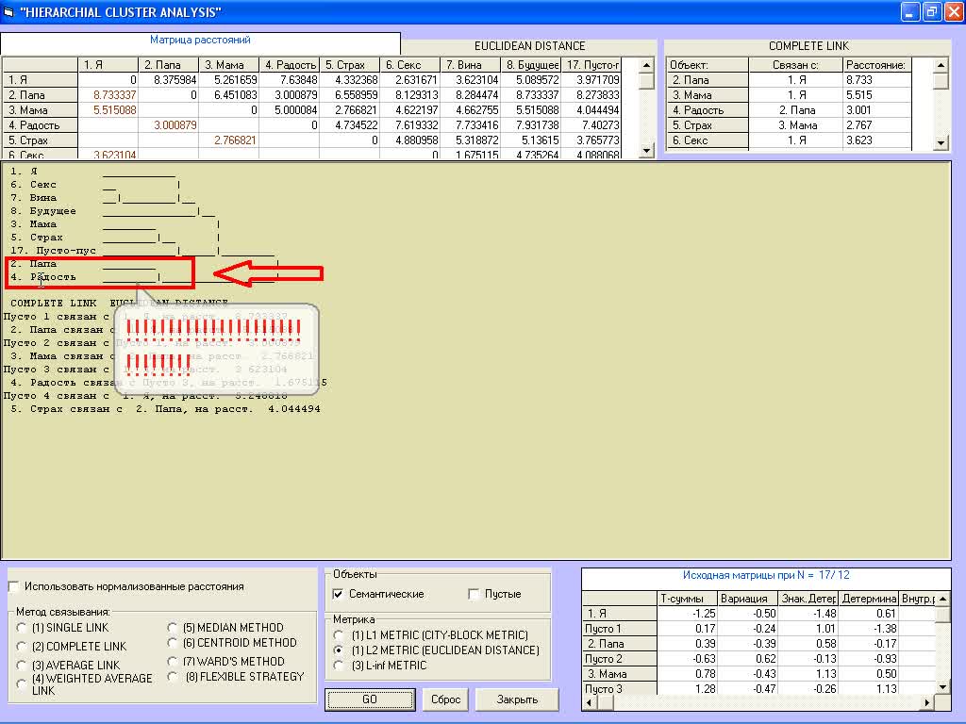Click cell value 8.733337 in Папа row first column

(108, 95)
